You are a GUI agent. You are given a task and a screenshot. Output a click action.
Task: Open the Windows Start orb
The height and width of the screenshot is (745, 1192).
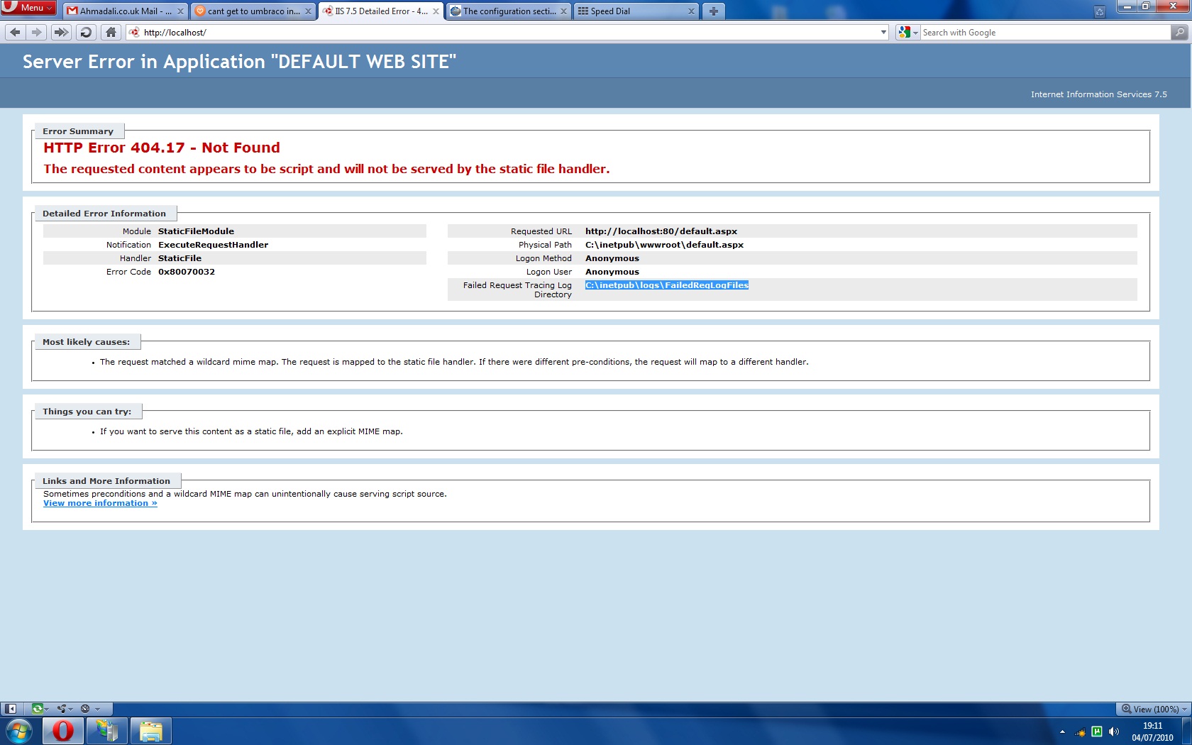pyautogui.click(x=19, y=731)
